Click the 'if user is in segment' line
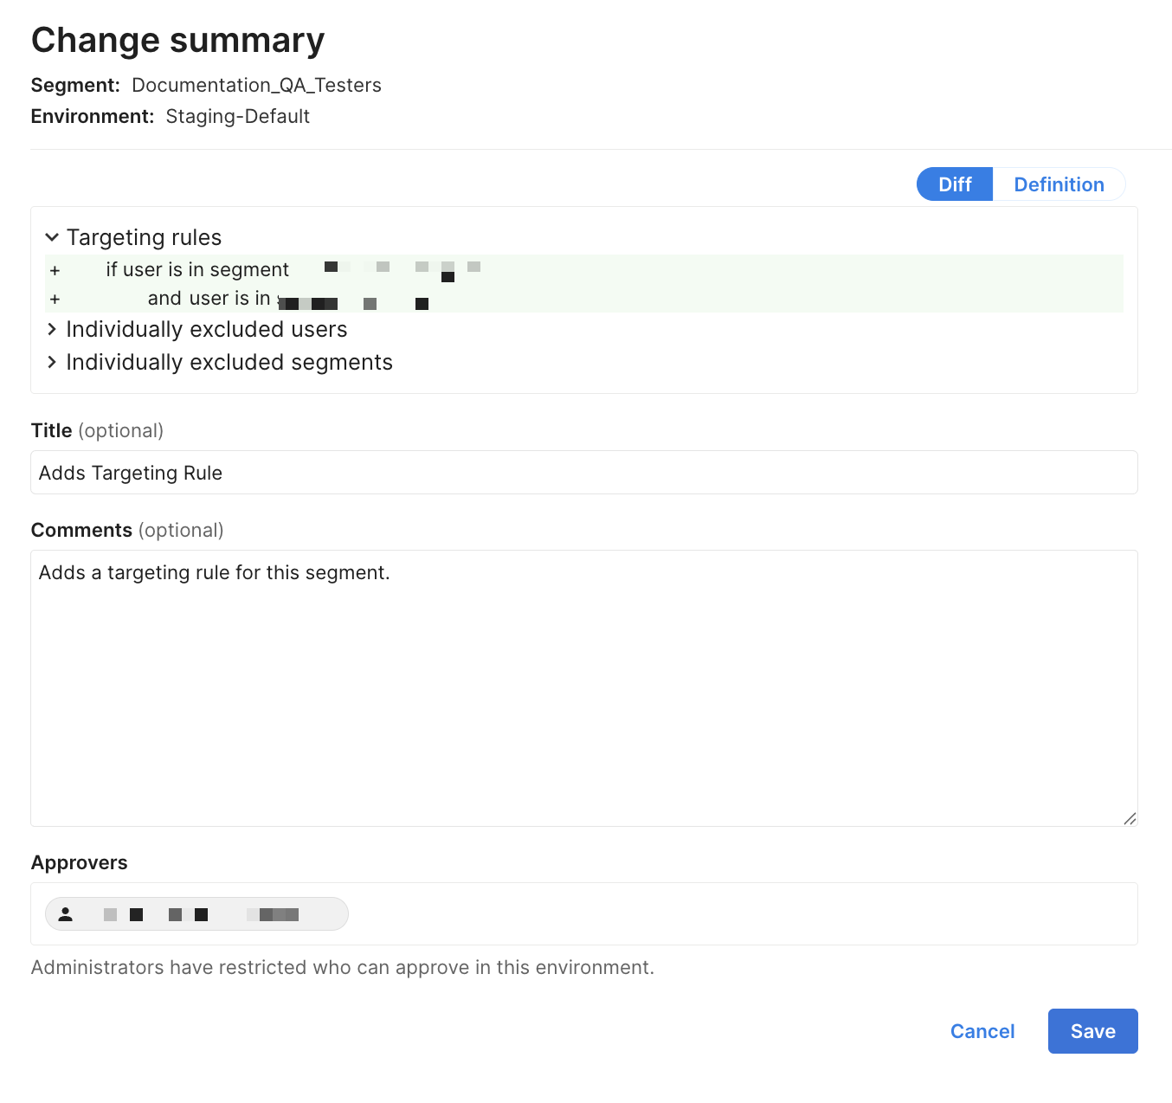 197,270
